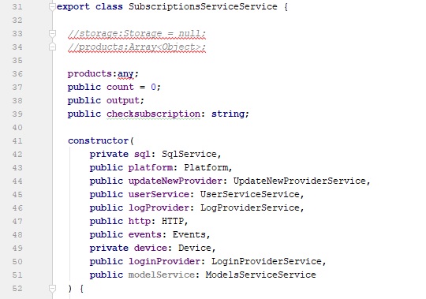Click 'LoginProviderService' type name
The width and height of the screenshot is (426, 299).
click(x=267, y=261)
